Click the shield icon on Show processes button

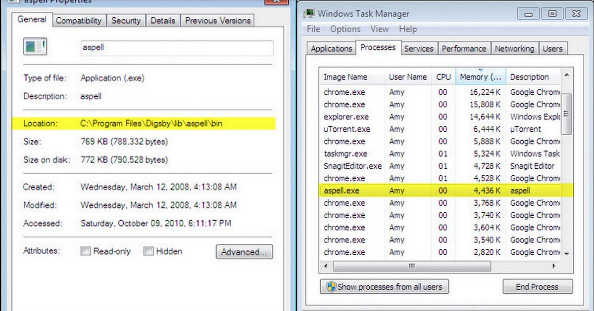tap(332, 287)
